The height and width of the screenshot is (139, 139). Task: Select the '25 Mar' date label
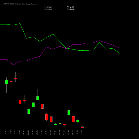pyautogui.click(x=37, y=132)
